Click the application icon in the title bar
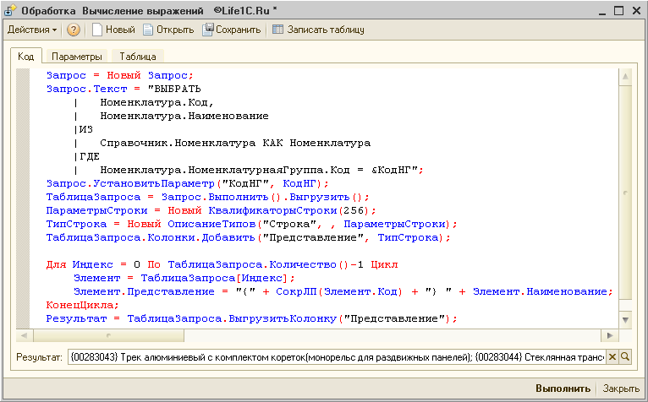 (x=10, y=11)
